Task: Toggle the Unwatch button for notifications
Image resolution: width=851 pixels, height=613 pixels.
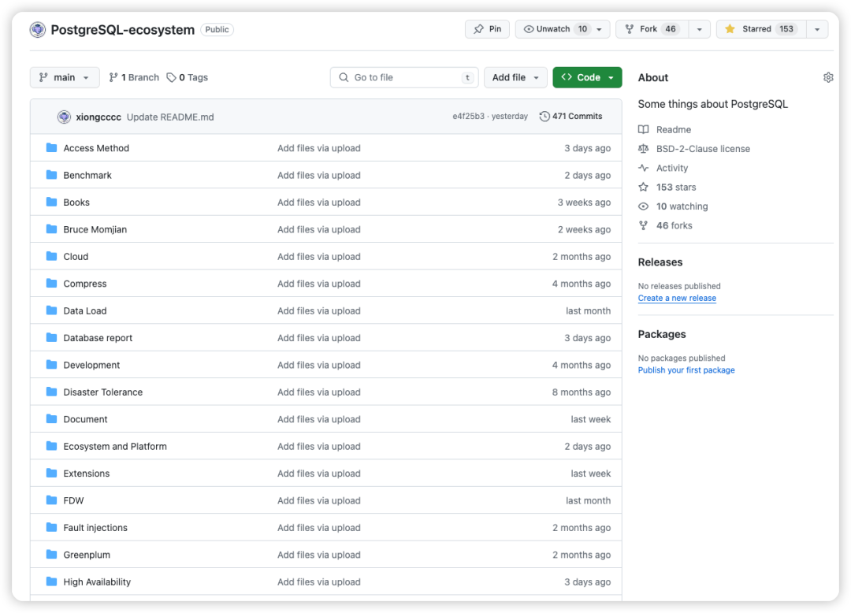Action: pyautogui.click(x=563, y=28)
